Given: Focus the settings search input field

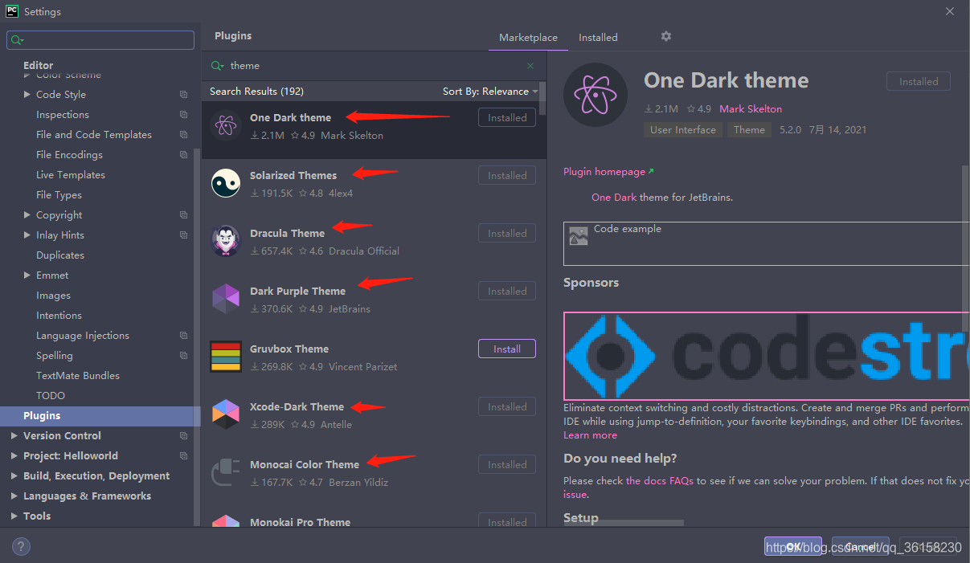Looking at the screenshot, I should coord(100,40).
